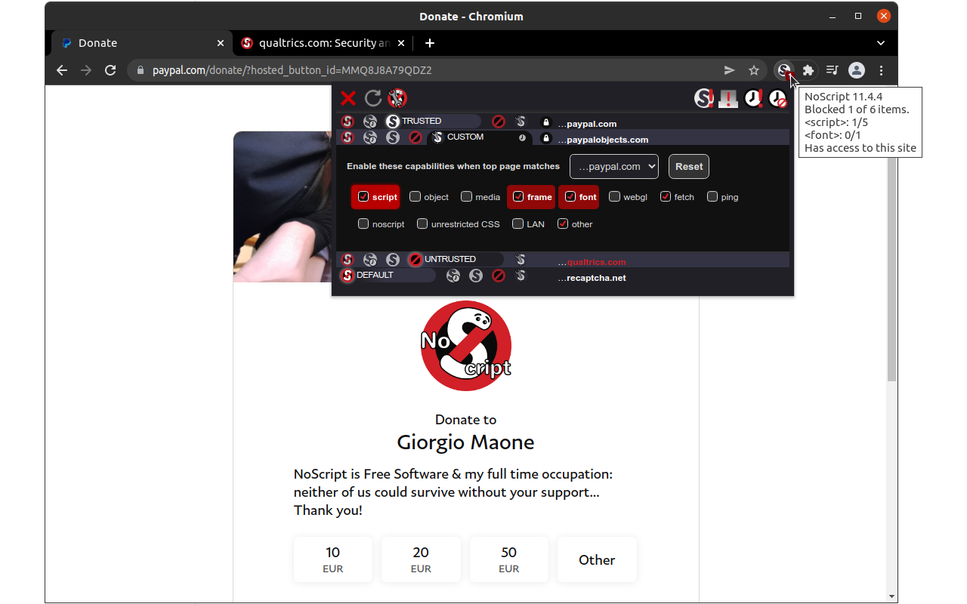Close the NoScript popup with the red X
This screenshot has width=967, height=604.
(x=347, y=98)
